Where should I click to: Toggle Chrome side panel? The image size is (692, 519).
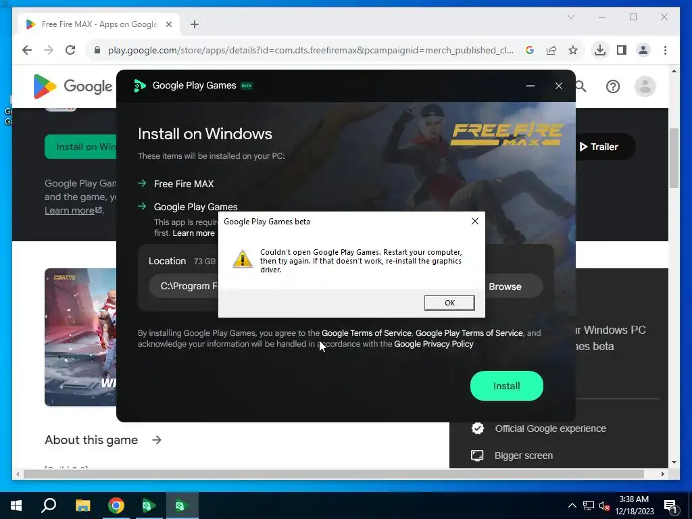(622, 50)
